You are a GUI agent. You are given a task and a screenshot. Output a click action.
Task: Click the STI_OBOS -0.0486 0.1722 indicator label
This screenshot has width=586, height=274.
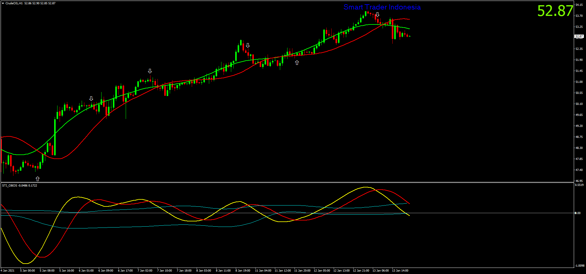(x=20, y=186)
